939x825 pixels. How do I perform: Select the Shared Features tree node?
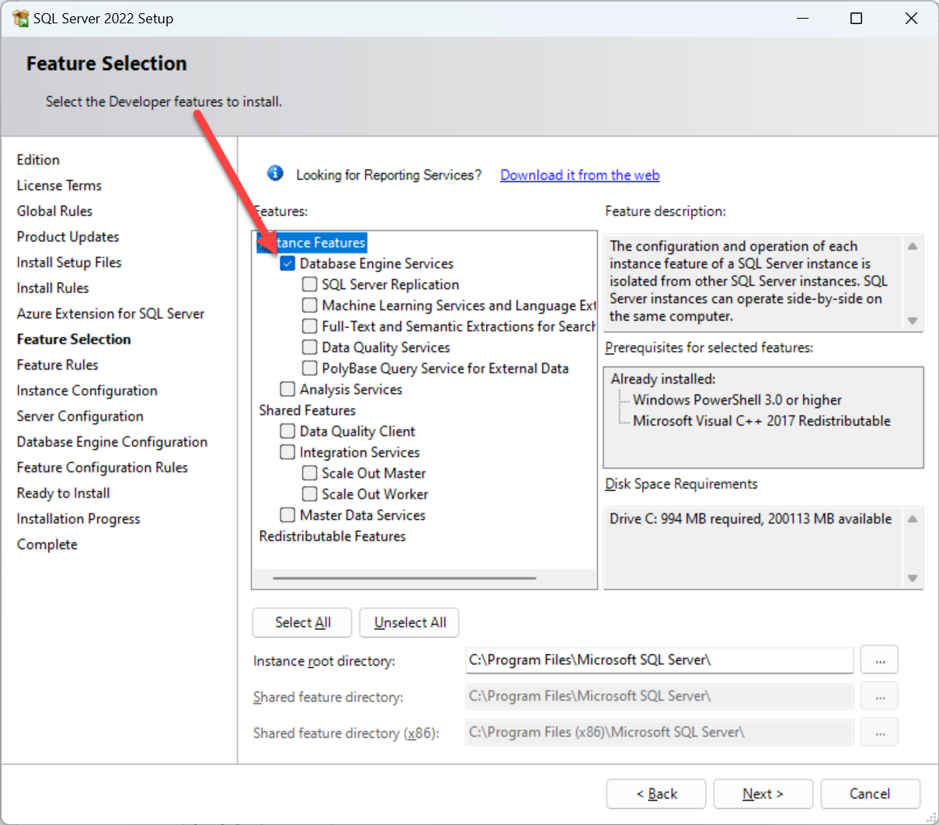308,410
